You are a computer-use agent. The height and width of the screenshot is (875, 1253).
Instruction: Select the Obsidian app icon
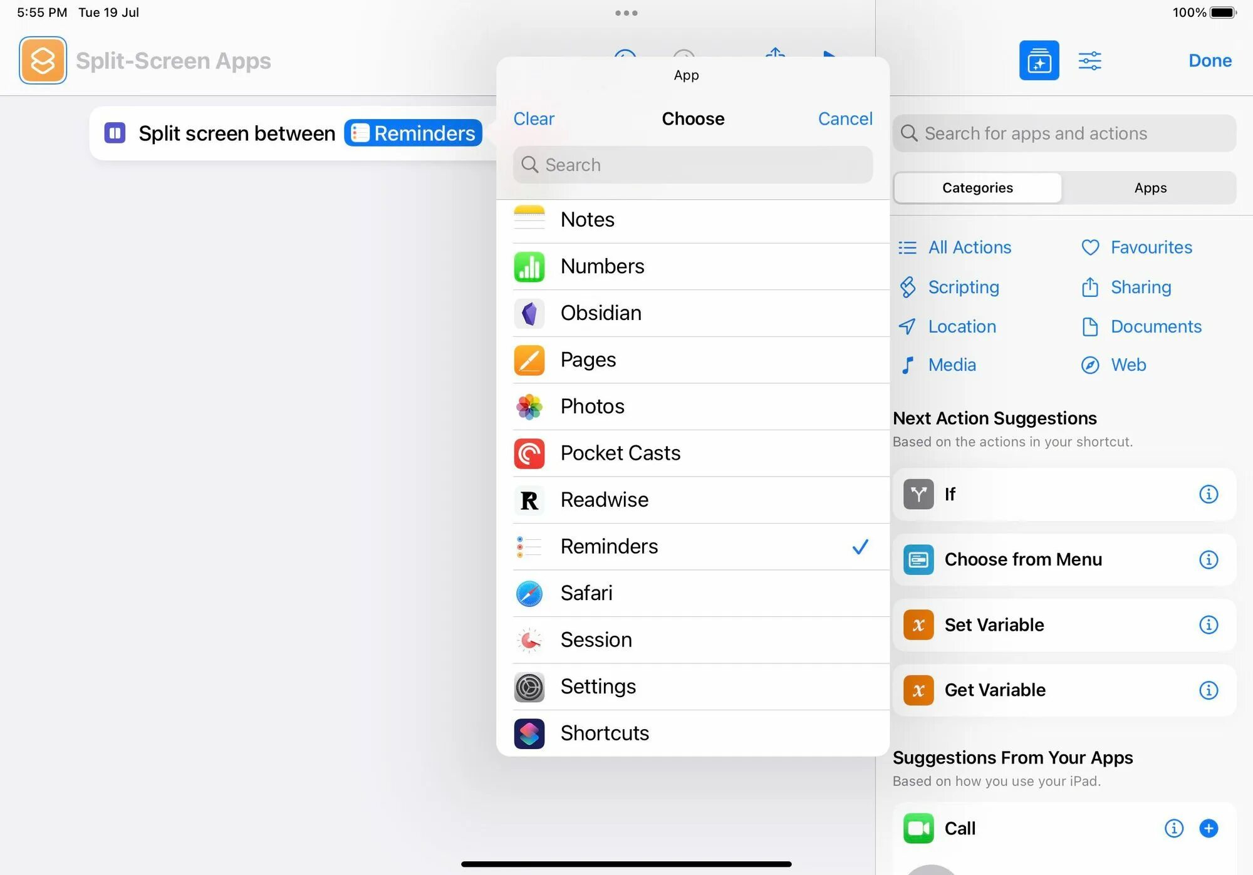[531, 313]
